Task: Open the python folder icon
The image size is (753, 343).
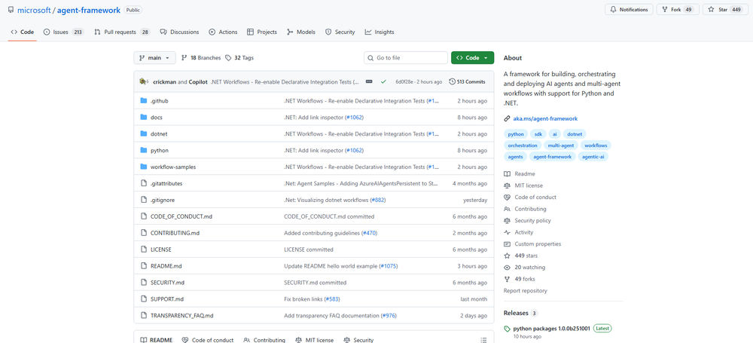Action: coord(143,150)
